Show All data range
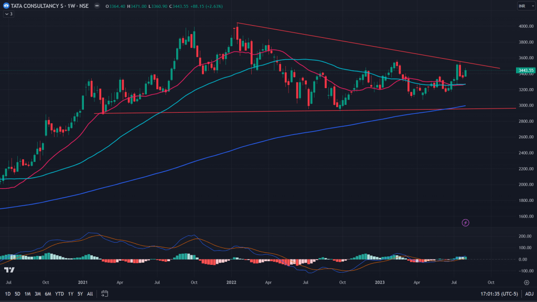The width and height of the screenshot is (537, 302). point(90,294)
